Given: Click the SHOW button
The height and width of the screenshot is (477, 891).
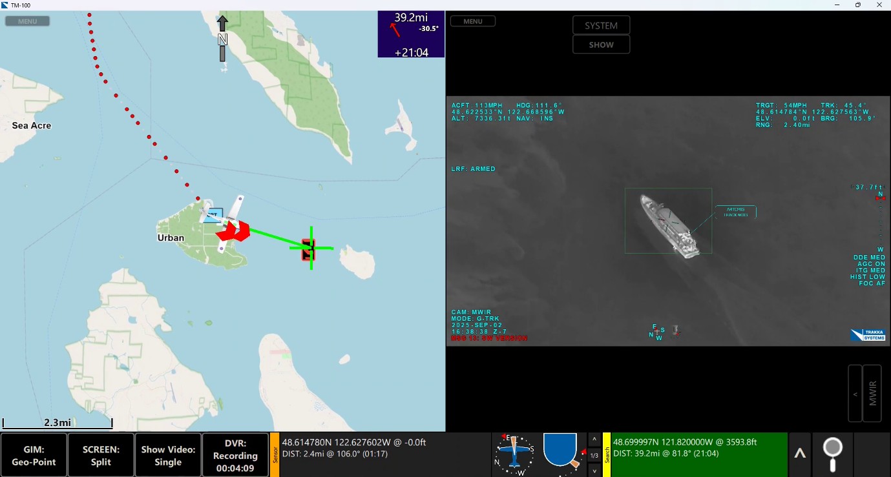Looking at the screenshot, I should pyautogui.click(x=601, y=45).
